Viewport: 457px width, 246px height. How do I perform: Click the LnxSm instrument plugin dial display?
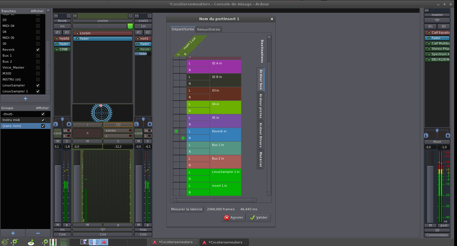(101, 113)
